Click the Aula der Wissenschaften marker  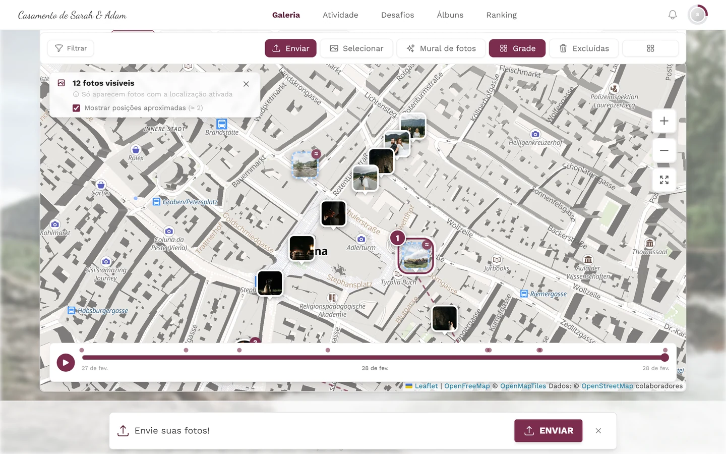click(x=588, y=260)
